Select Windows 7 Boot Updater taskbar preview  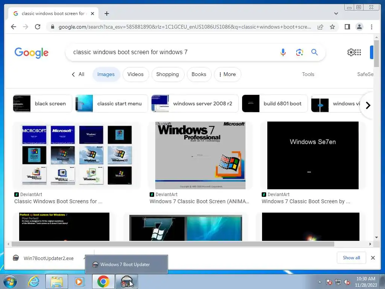click(126, 264)
